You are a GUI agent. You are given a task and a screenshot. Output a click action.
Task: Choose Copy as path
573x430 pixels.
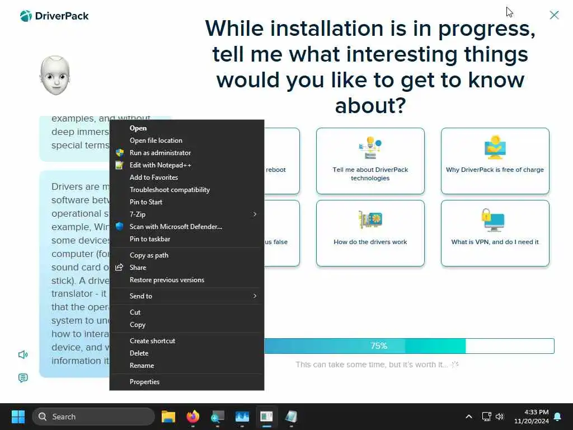187,255
